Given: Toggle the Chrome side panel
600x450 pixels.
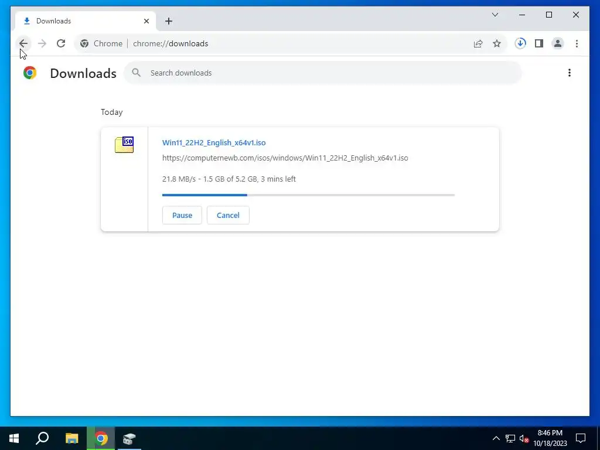Looking at the screenshot, I should tap(539, 43).
